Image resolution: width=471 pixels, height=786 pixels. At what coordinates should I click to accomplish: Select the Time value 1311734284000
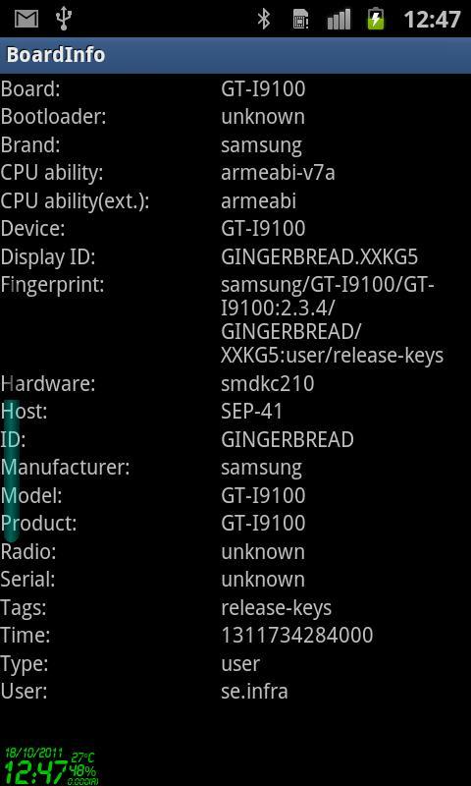[x=297, y=635]
